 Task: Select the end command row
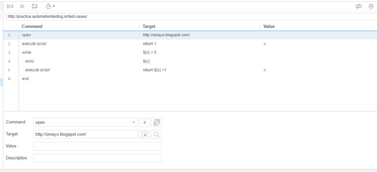pos(81,79)
